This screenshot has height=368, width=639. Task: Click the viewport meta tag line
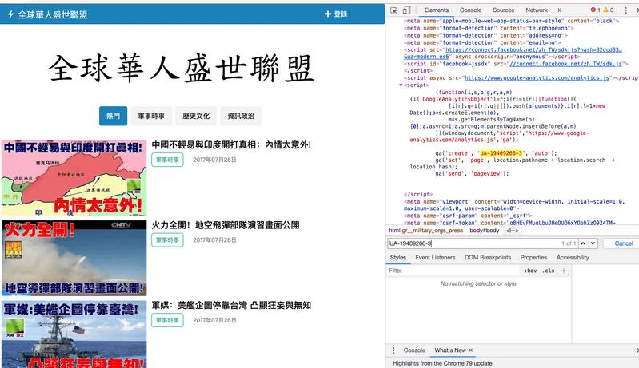[x=513, y=205]
